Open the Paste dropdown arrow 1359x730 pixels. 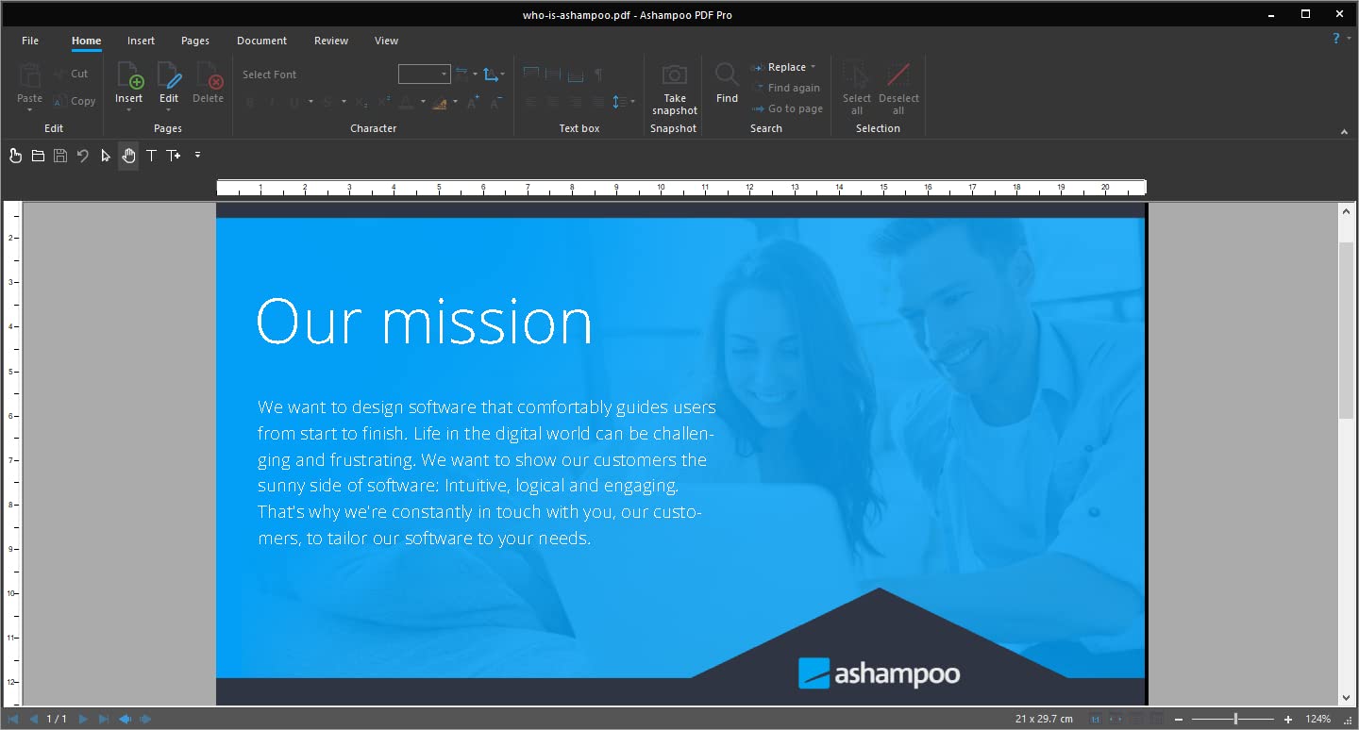tap(29, 110)
